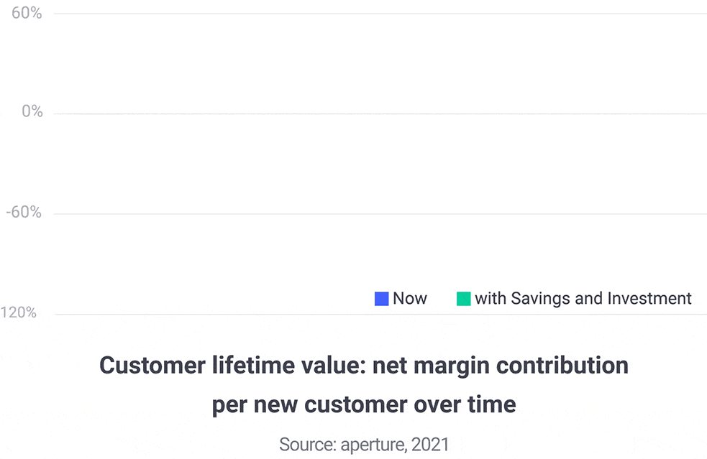
Task: Click the bottom gridline beside the 120% label
Action: coord(380,315)
